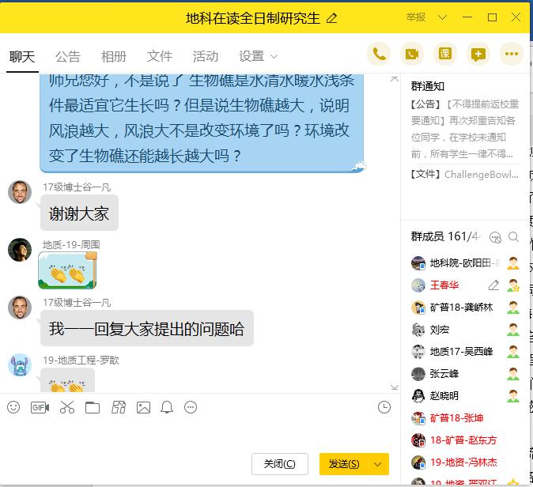The image size is (533, 487).
Task: Start a group video call
Action: [x=411, y=54]
